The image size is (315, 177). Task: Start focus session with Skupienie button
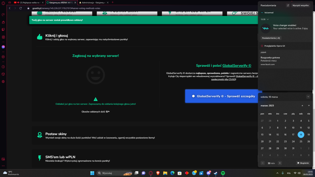[x=303, y=163]
